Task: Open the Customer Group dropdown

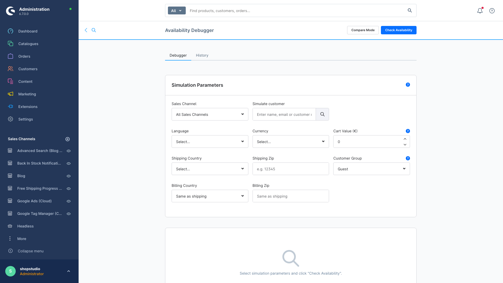Action: point(371,169)
